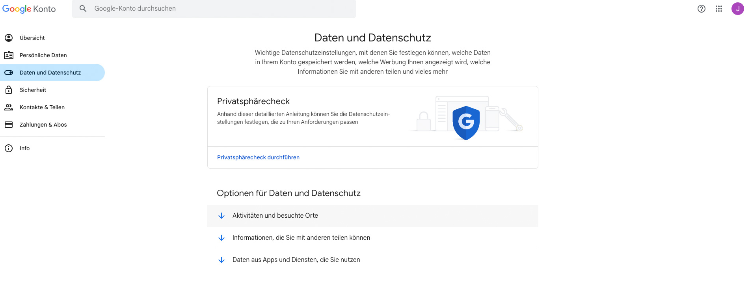Open the help question mark icon
The height and width of the screenshot is (282, 750).
[702, 9]
